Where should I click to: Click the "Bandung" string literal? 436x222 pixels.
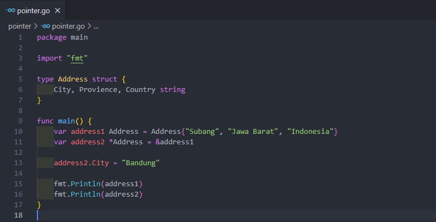coord(140,163)
